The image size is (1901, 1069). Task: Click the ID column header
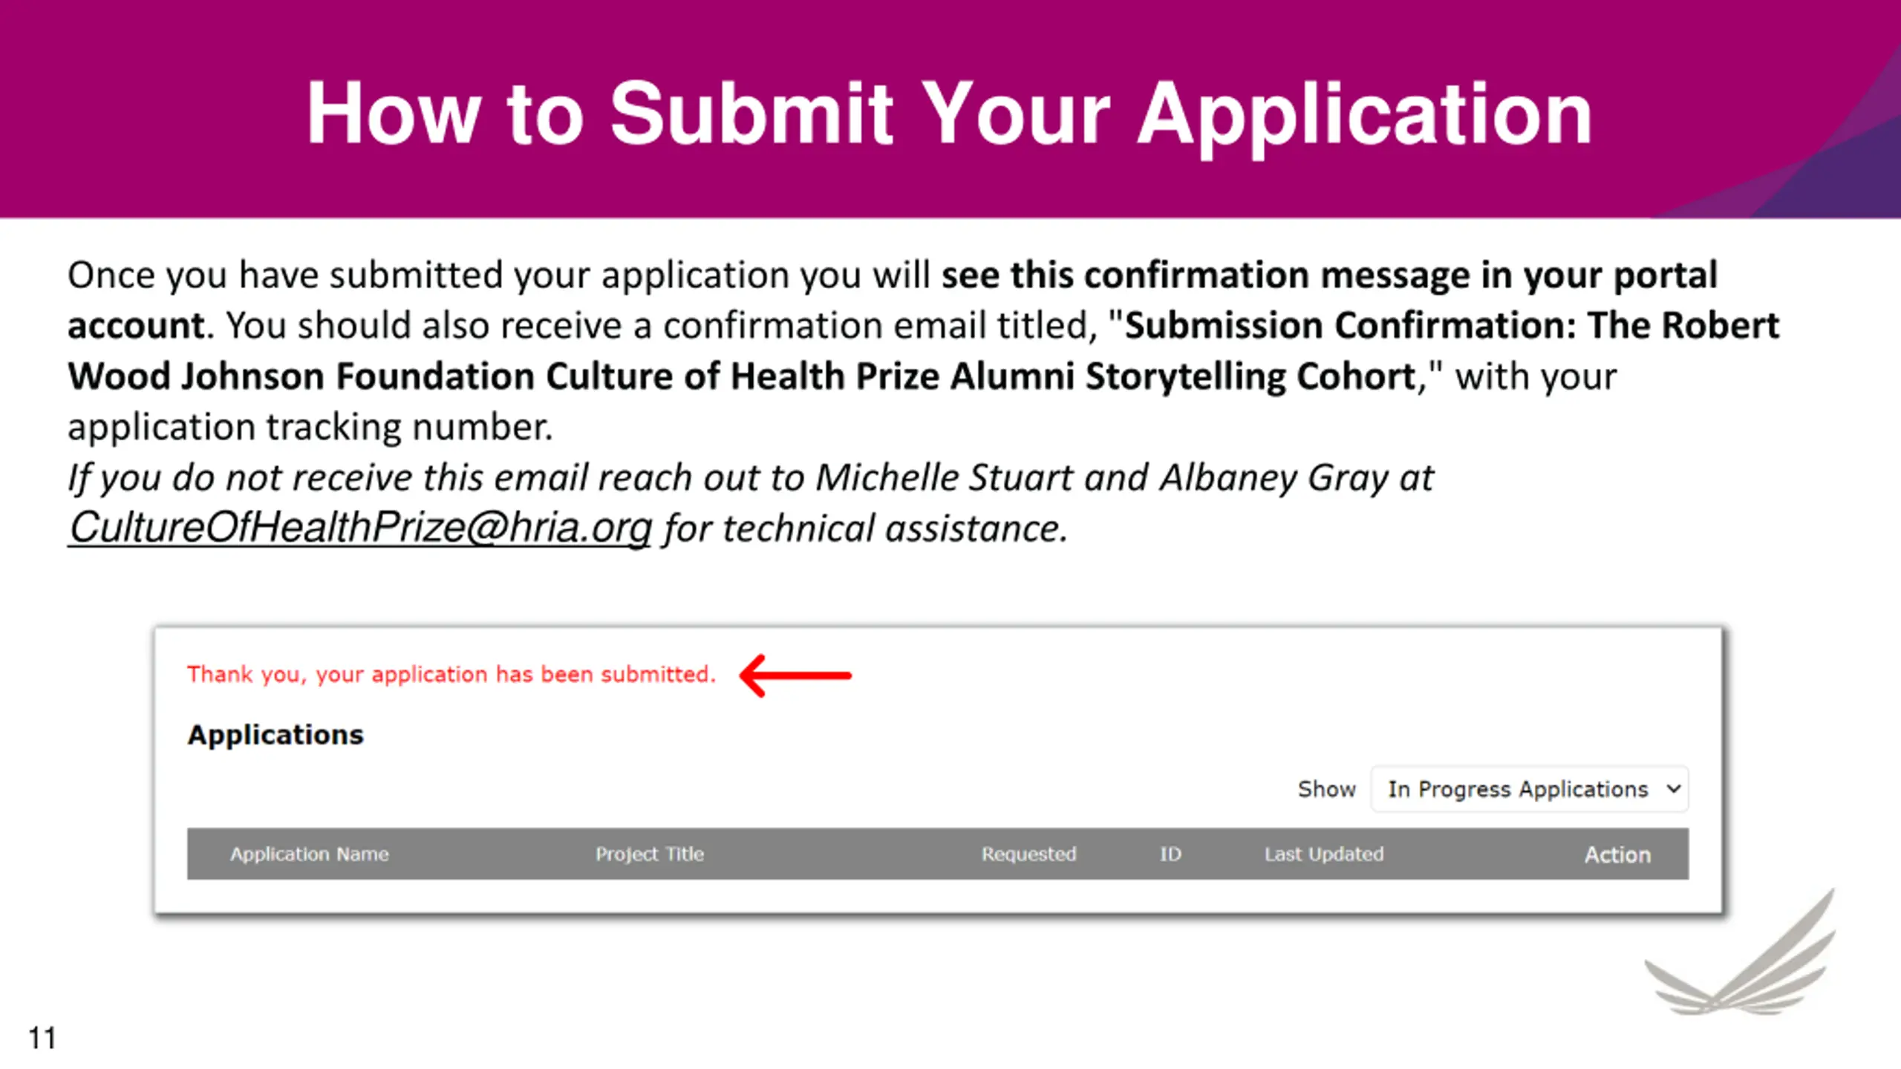click(x=1170, y=854)
